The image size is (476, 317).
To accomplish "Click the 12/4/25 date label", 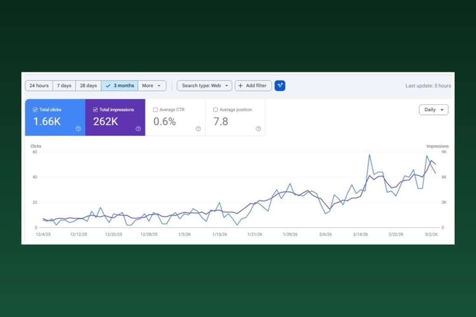I will coord(43,234).
